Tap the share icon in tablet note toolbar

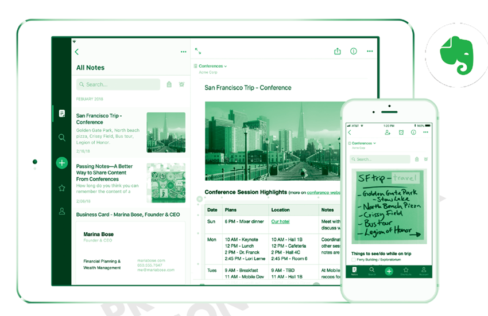[338, 51]
